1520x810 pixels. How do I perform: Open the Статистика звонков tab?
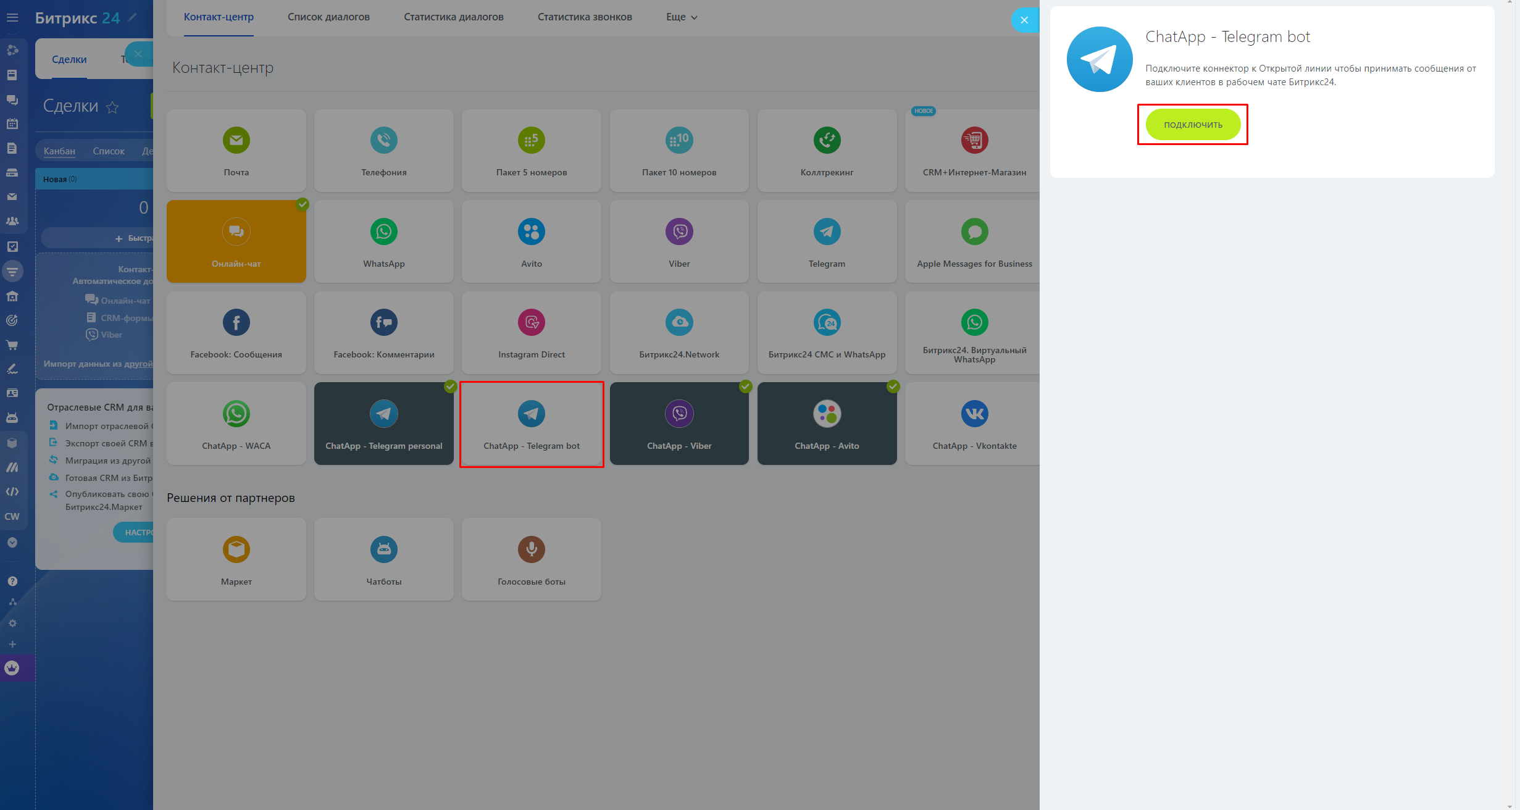584,17
